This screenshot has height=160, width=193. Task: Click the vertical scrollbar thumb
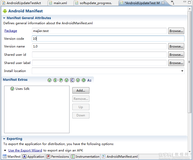189,62
